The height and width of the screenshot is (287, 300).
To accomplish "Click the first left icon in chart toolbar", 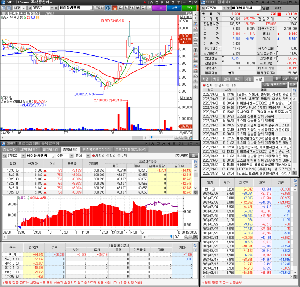I will coord(3,8).
